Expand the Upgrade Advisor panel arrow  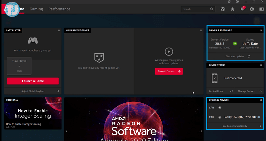tap(261, 100)
